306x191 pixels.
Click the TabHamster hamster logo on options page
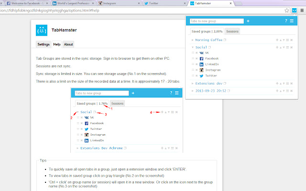tap(42, 31)
